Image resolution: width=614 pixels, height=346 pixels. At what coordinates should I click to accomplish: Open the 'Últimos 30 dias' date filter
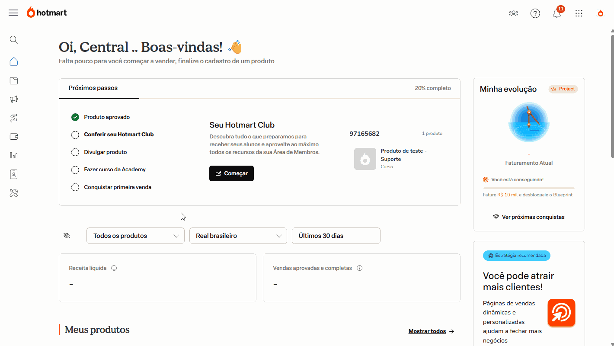[x=336, y=236]
